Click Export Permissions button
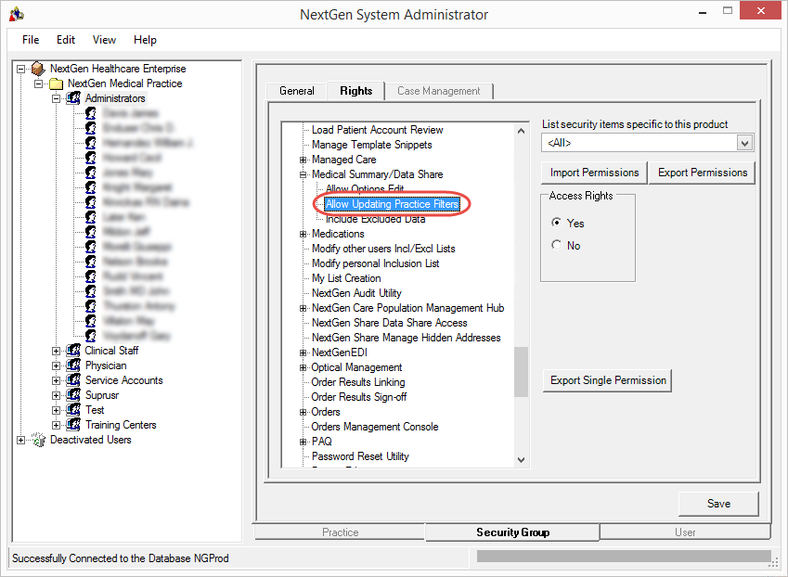The height and width of the screenshot is (577, 788). coord(703,173)
